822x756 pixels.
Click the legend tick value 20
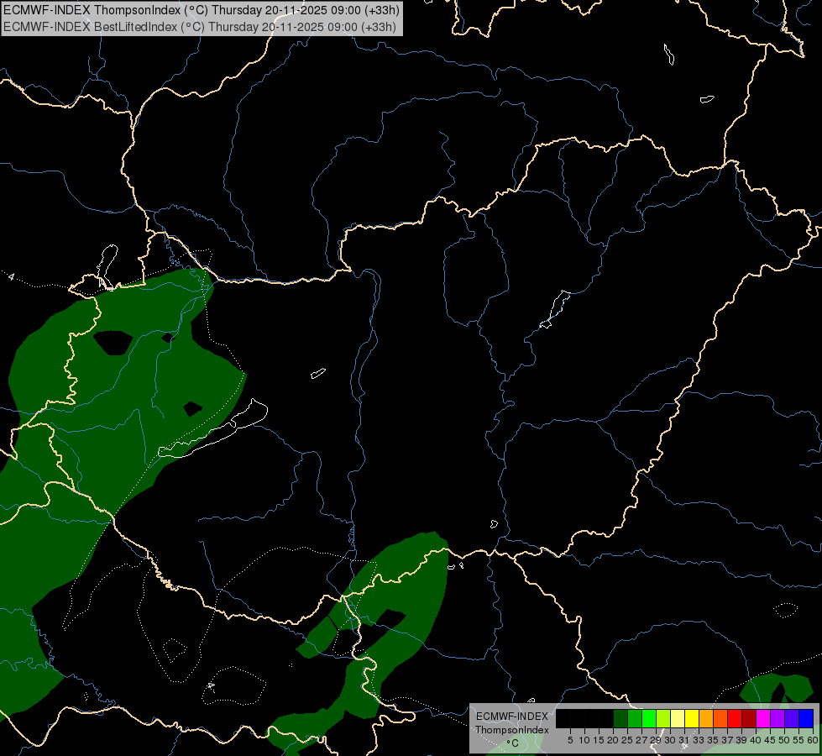click(x=613, y=740)
